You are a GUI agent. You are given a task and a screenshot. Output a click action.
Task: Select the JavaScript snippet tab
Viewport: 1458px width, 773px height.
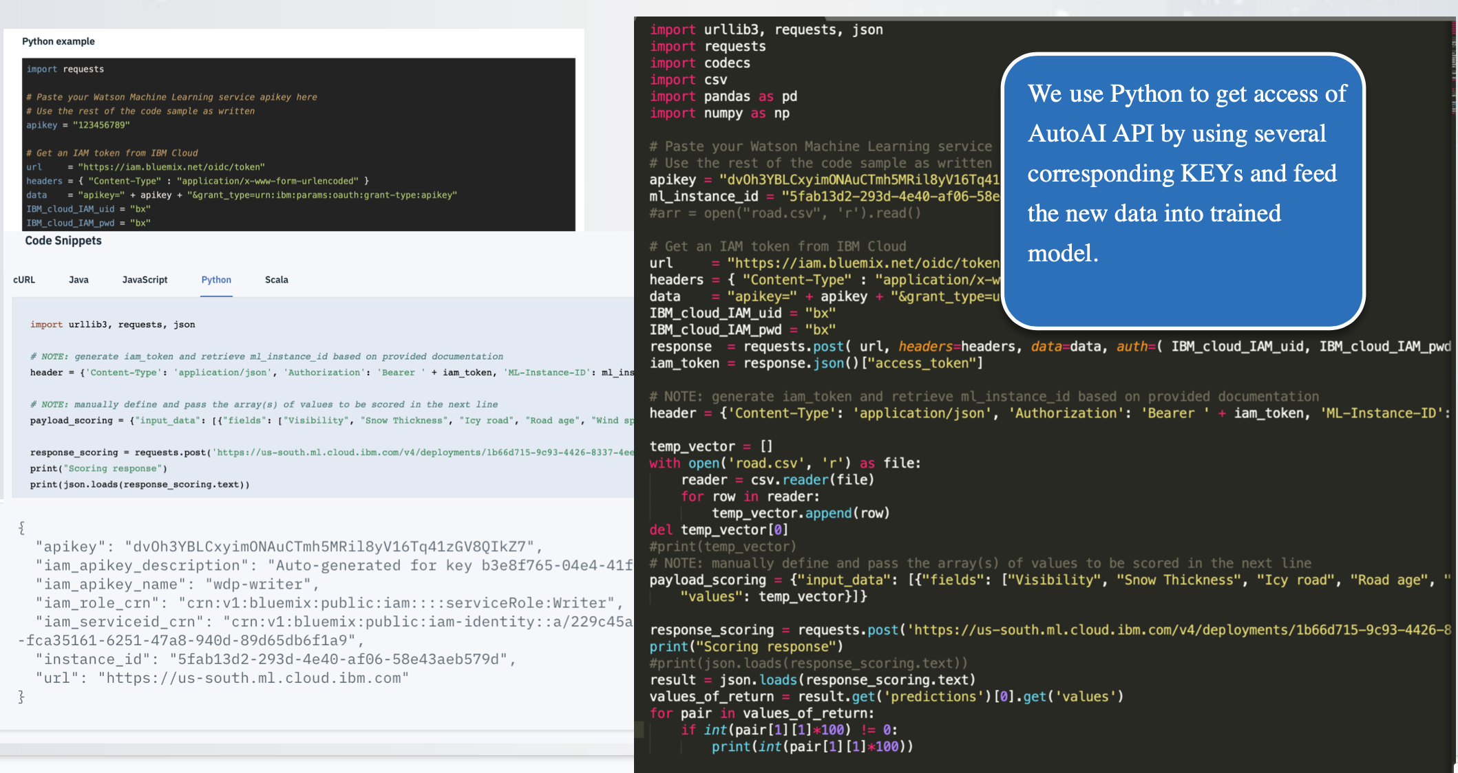pos(145,280)
